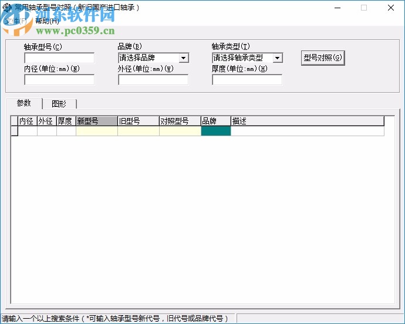Click the application gear icon in title bar
The width and height of the screenshot is (405, 324).
point(7,8)
